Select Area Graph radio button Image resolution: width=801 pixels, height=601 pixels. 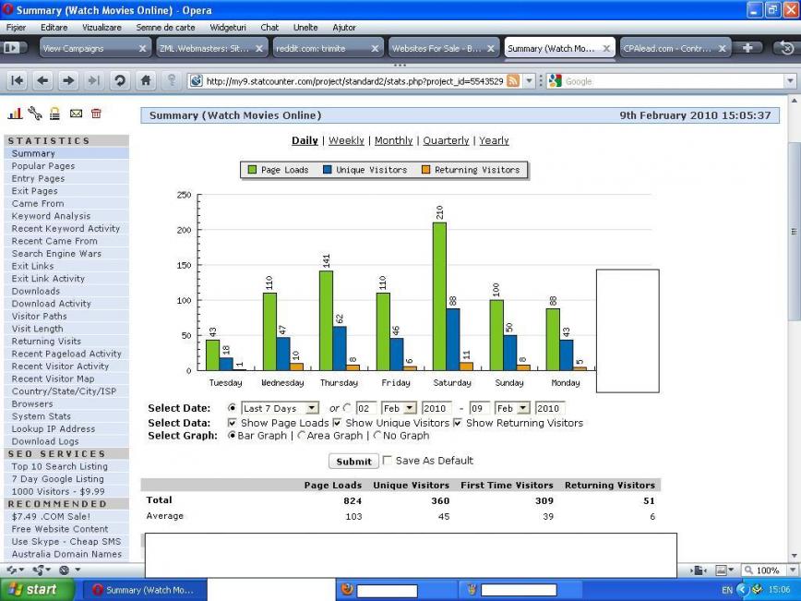coord(302,436)
